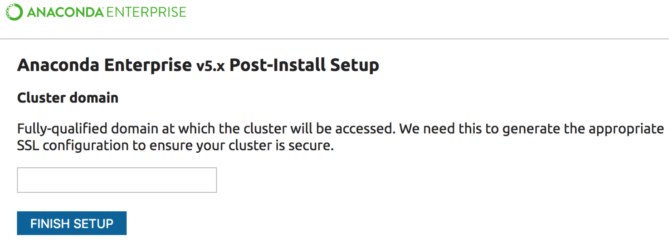Click the ANACONDA wordmark in header
Screen dimensions: 669x242
[65, 12]
